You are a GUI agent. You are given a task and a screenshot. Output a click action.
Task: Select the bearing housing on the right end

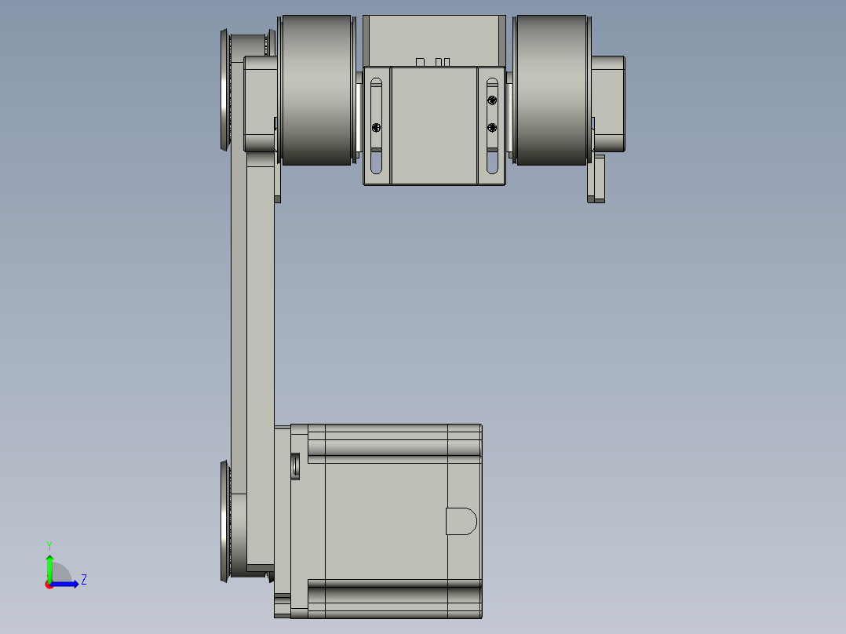click(x=608, y=104)
